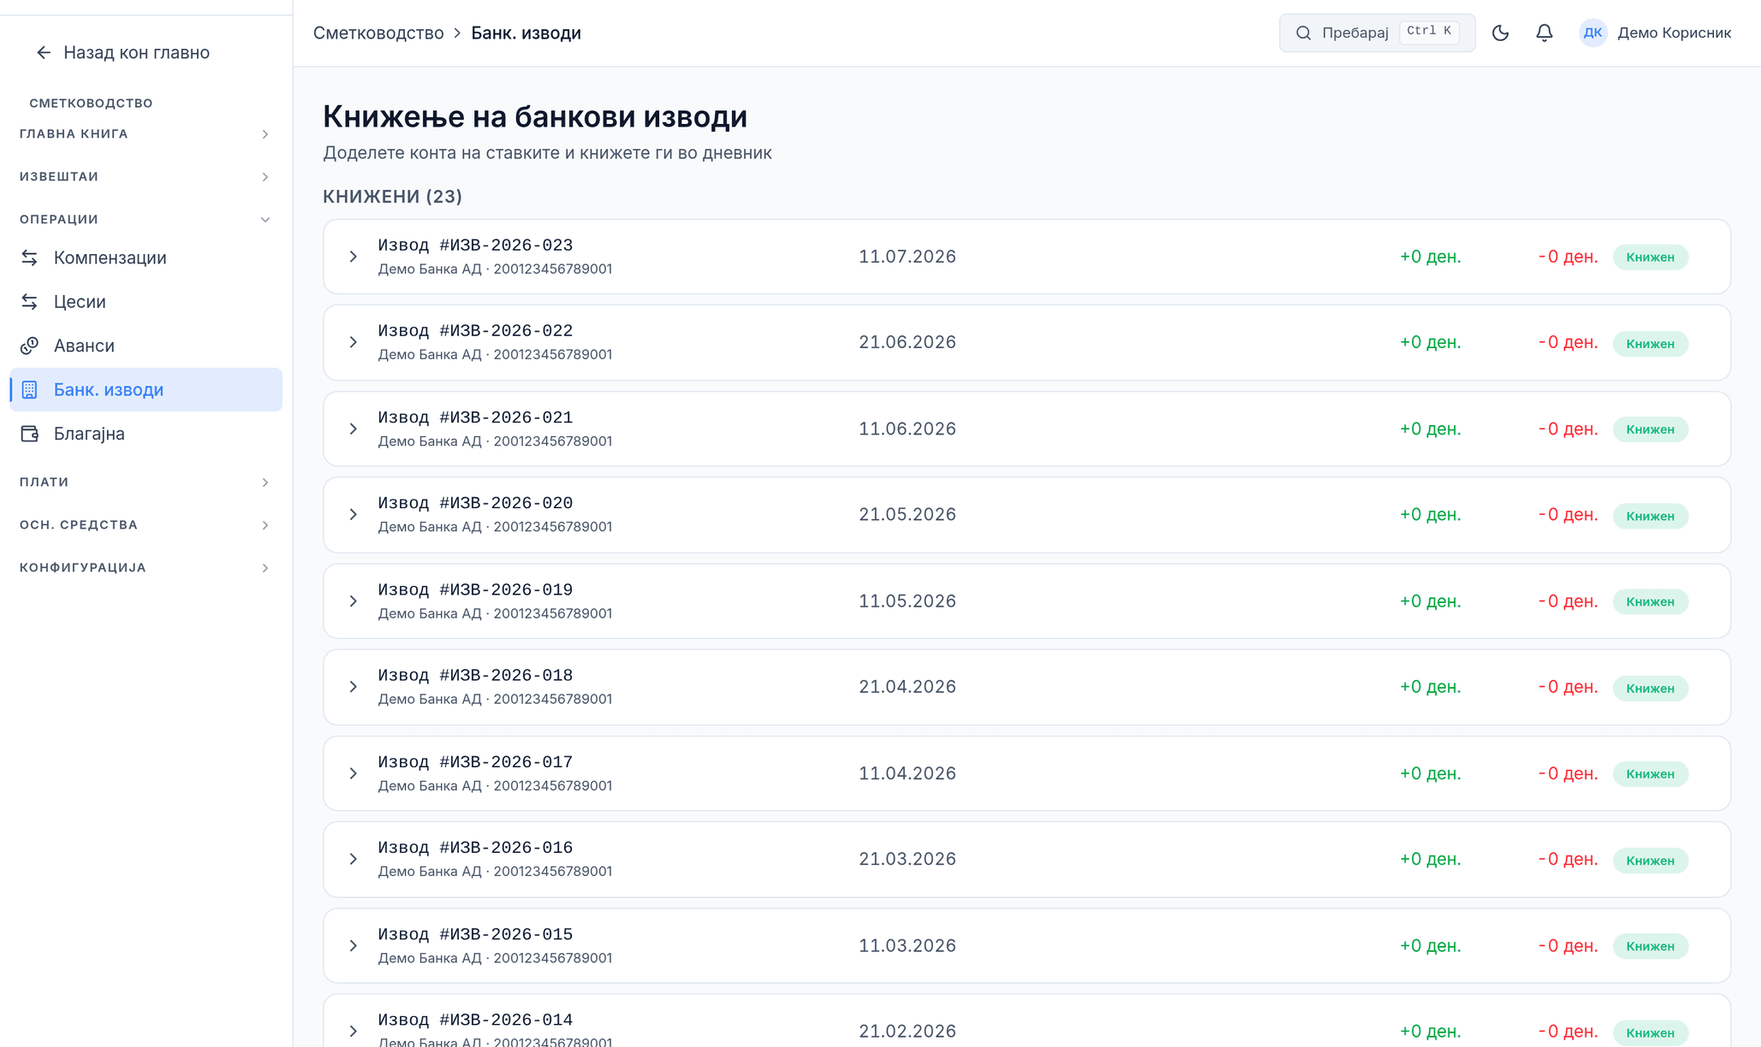Open the Благајна menu item
The height and width of the screenshot is (1047, 1761).
146,434
